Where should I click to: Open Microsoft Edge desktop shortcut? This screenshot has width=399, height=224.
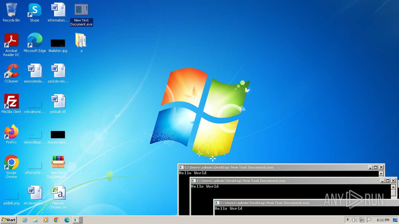click(x=35, y=43)
